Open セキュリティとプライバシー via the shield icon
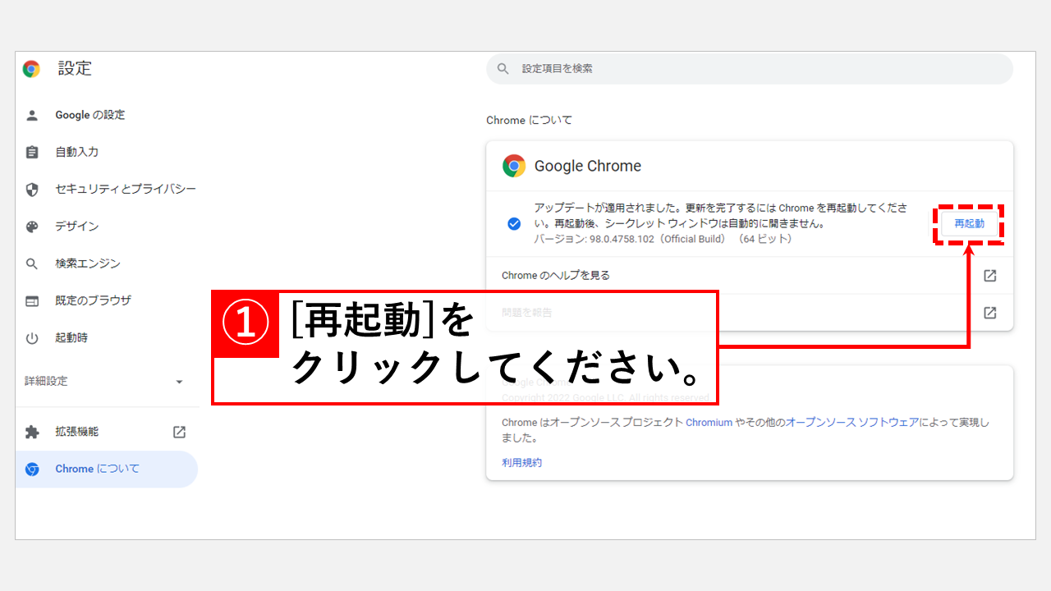1051x591 pixels. [32, 189]
